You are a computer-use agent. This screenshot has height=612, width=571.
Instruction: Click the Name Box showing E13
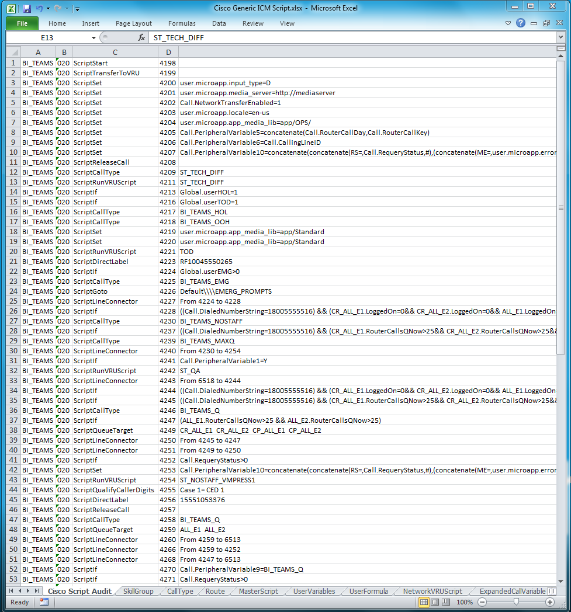click(x=47, y=37)
